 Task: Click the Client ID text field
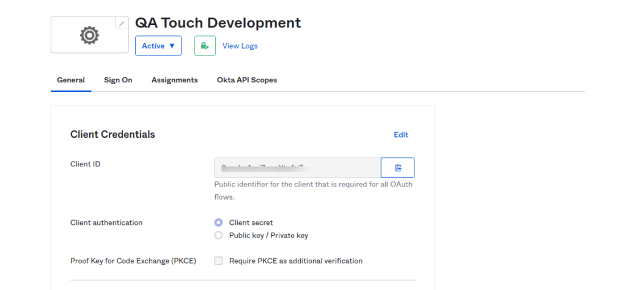click(x=297, y=168)
